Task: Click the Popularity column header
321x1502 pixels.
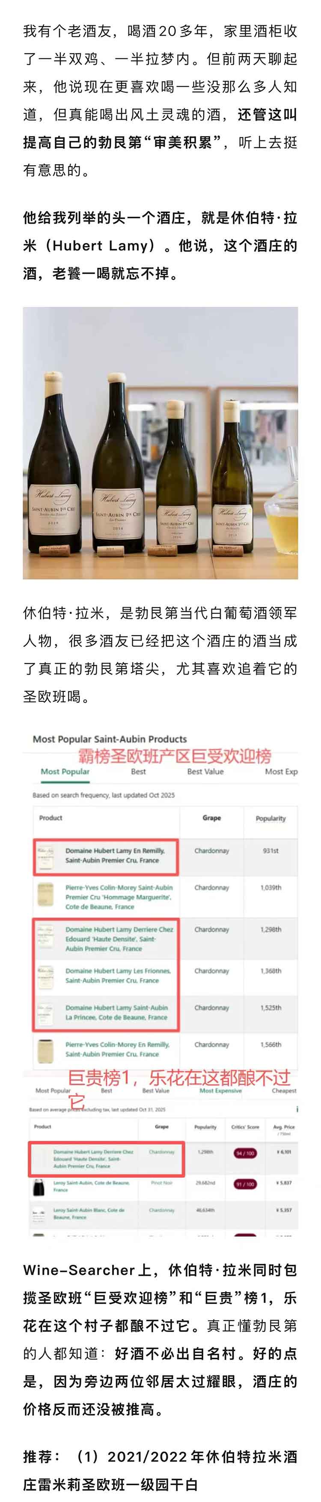Action: (x=270, y=818)
